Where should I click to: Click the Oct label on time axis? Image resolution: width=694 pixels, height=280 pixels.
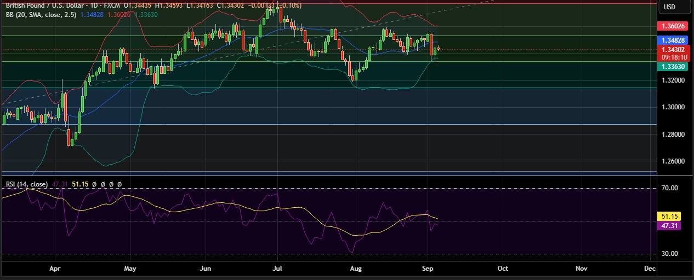(x=503, y=269)
